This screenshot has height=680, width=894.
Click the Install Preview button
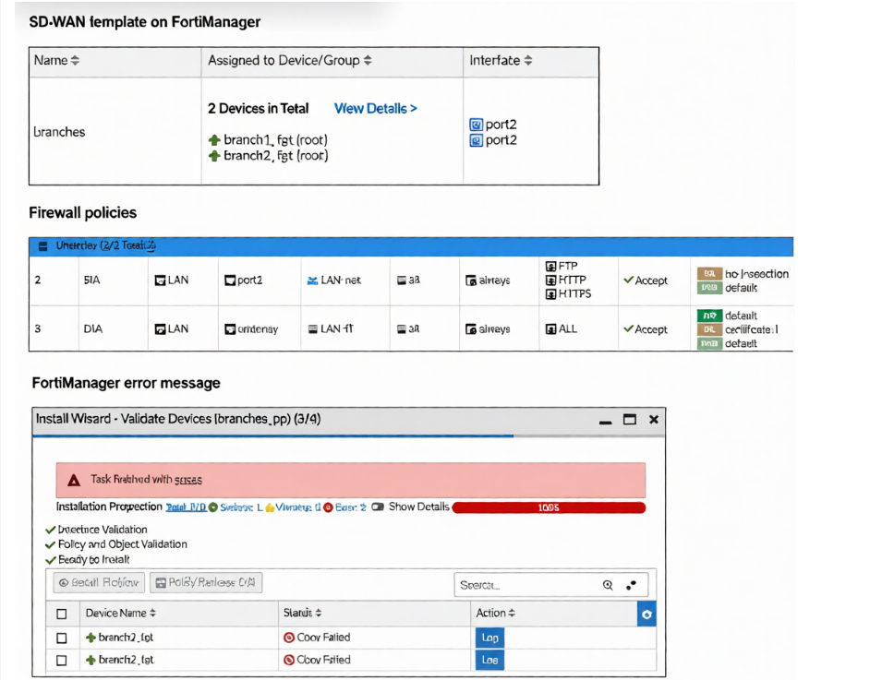[99, 582]
